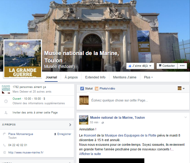Click the directions arrow icon

4,134
